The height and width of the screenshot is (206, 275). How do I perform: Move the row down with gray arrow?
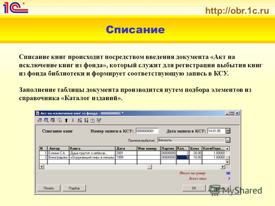click(x=73, y=121)
